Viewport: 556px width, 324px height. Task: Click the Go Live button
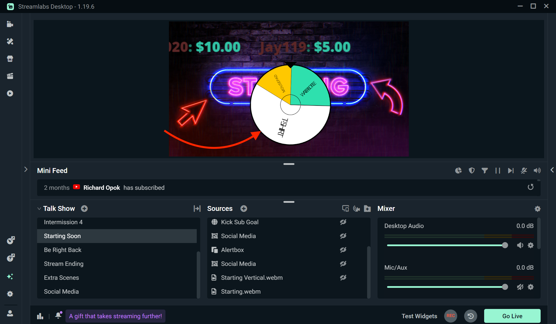512,316
